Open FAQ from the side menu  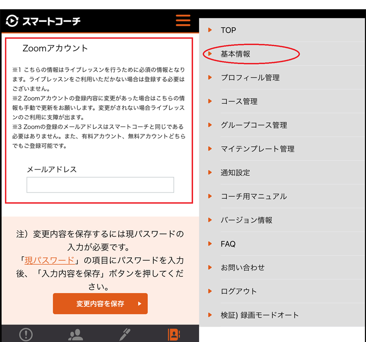(x=282, y=244)
